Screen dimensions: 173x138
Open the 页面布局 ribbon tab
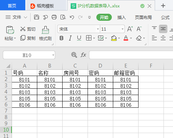[x=143, y=17]
